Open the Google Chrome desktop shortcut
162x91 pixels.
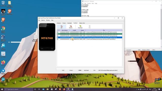point(3,29)
